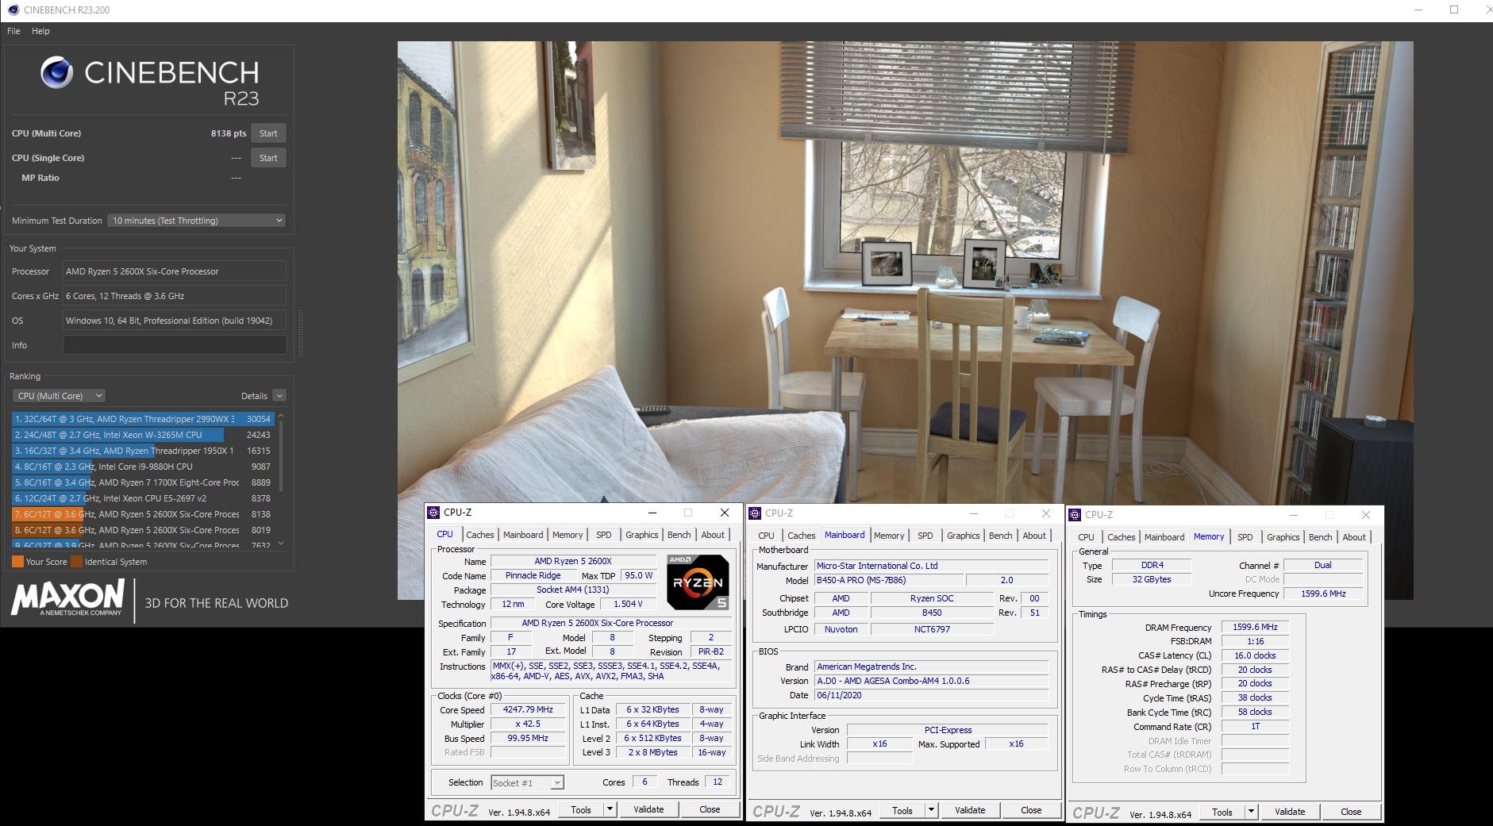1493x826 pixels.
Task: Select Caches tab in the Memory CPU-Z window
Action: click(1121, 537)
